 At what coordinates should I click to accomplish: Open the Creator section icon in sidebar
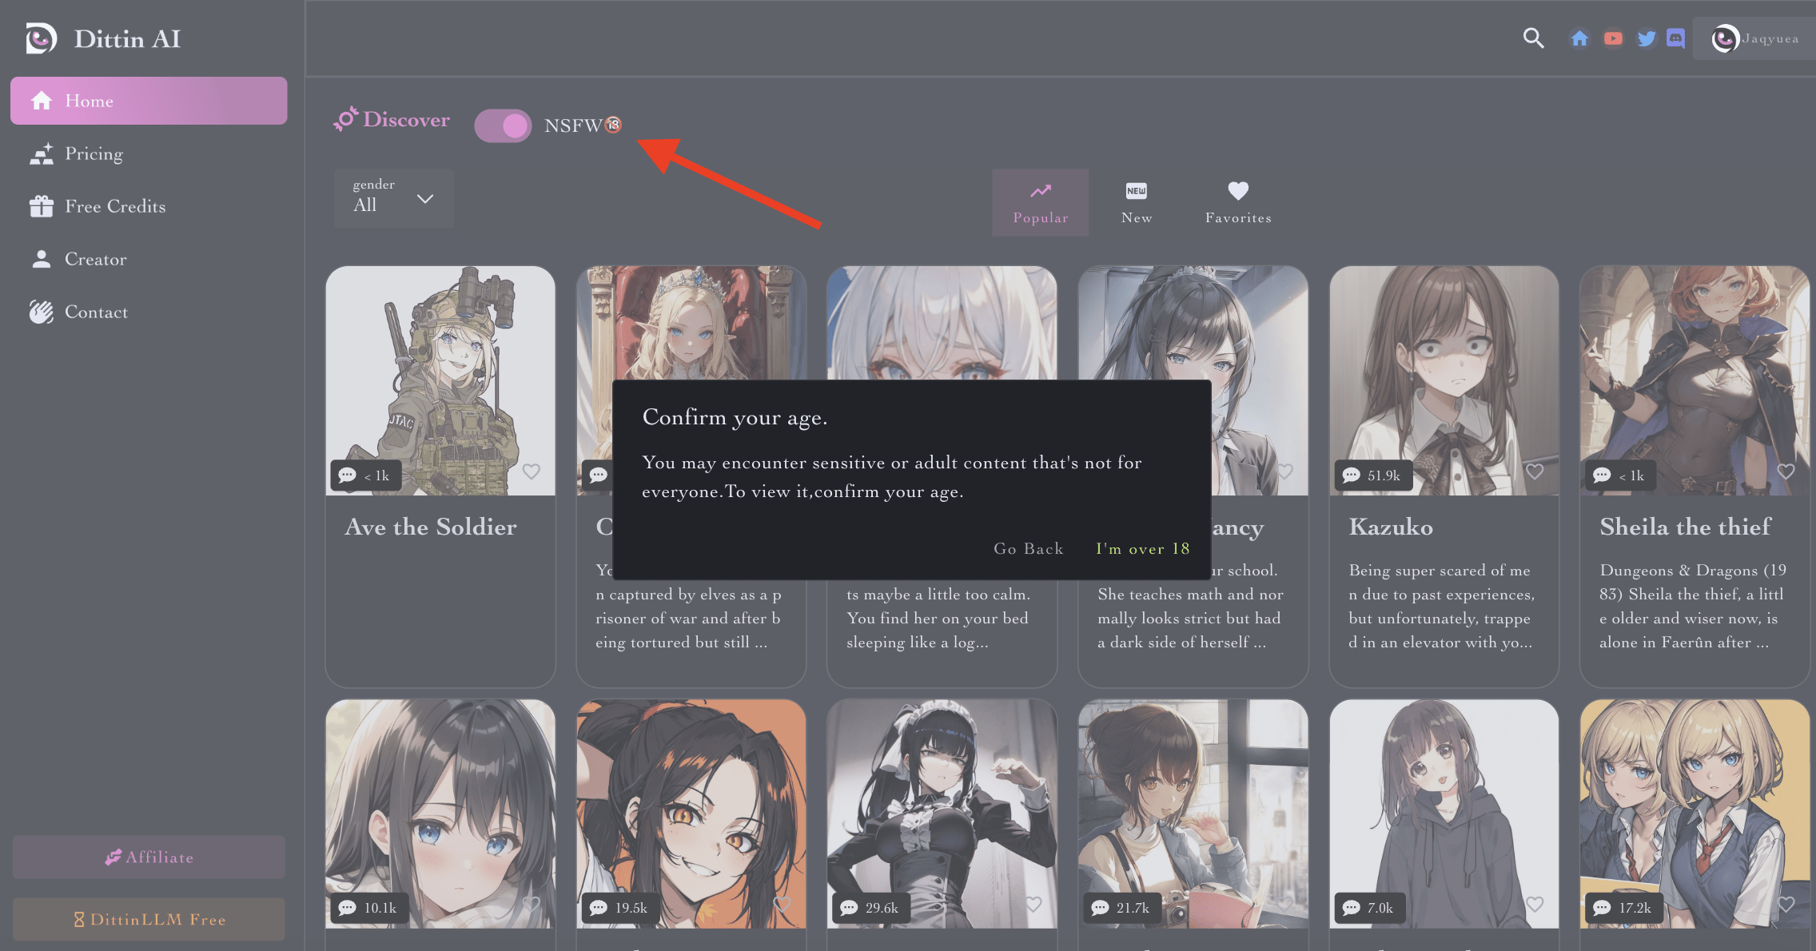pyautogui.click(x=42, y=258)
